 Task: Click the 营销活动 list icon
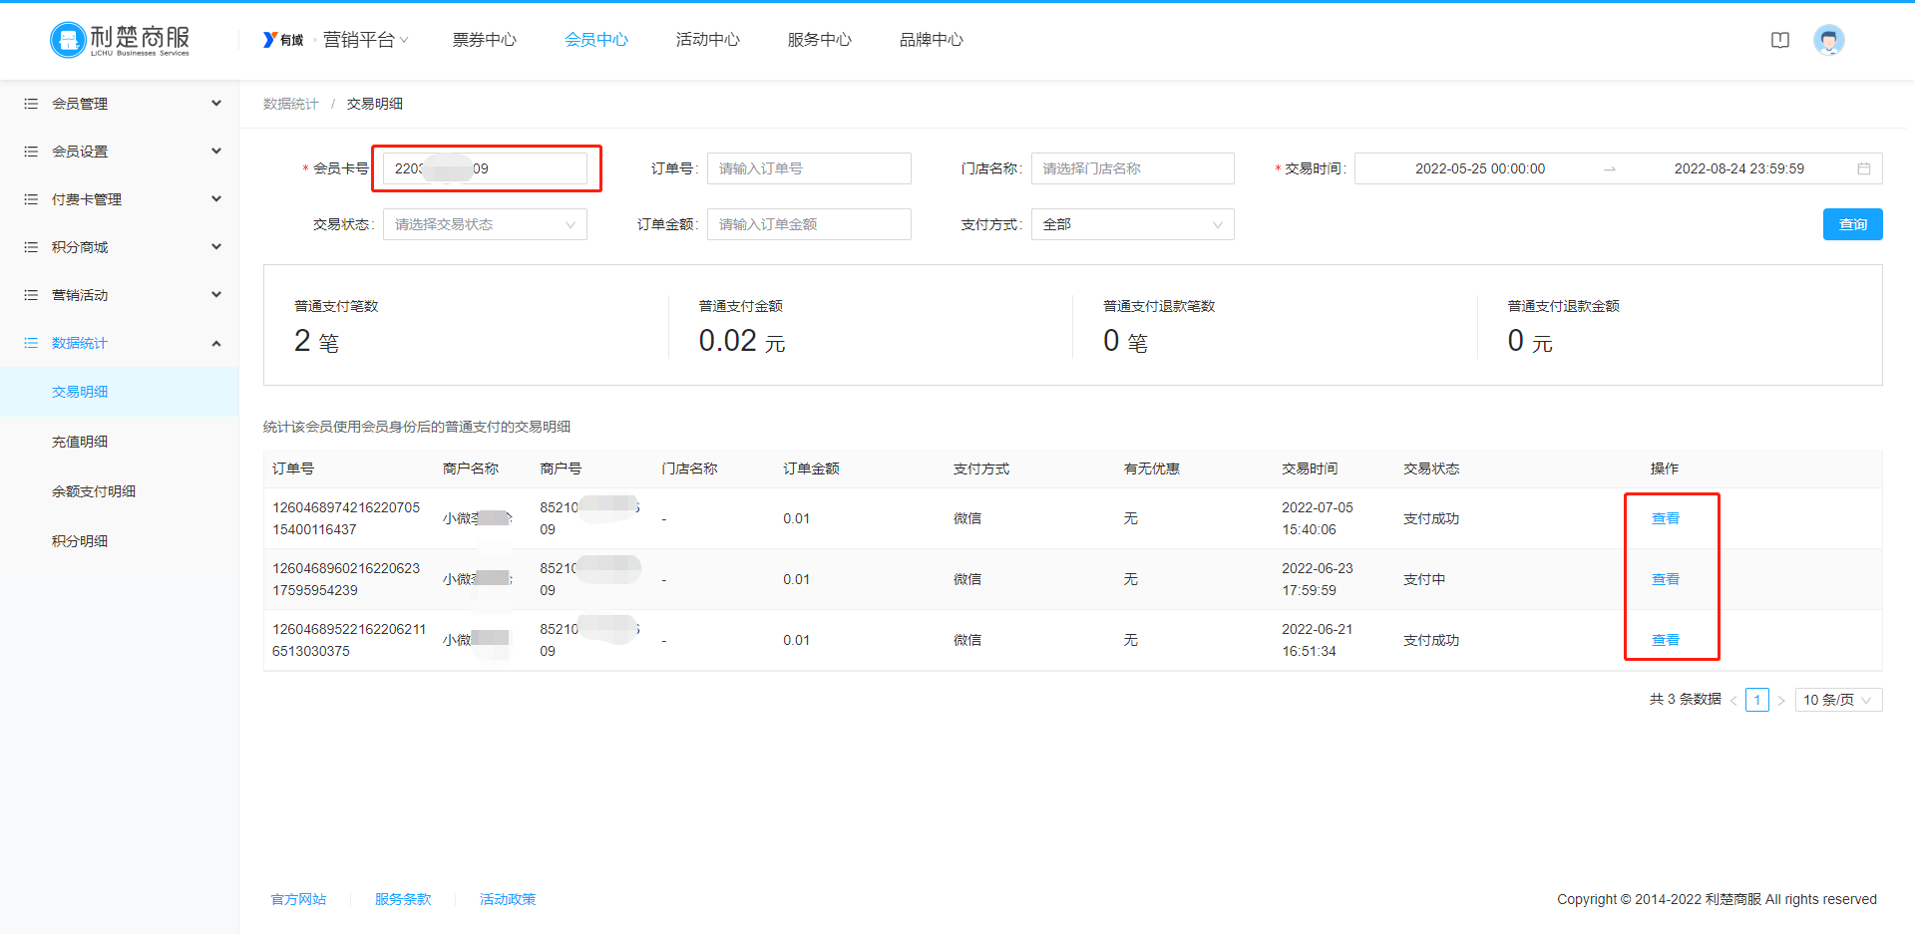31,295
